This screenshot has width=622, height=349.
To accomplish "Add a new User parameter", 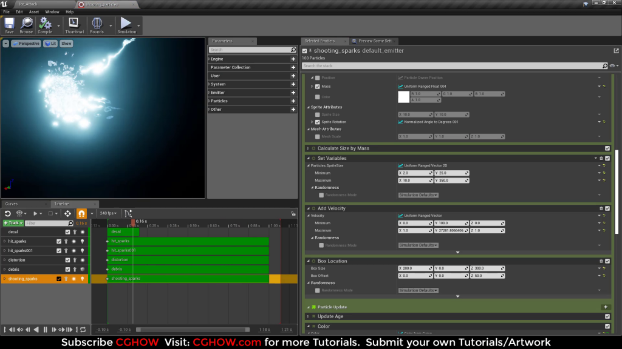I will 293,76.
